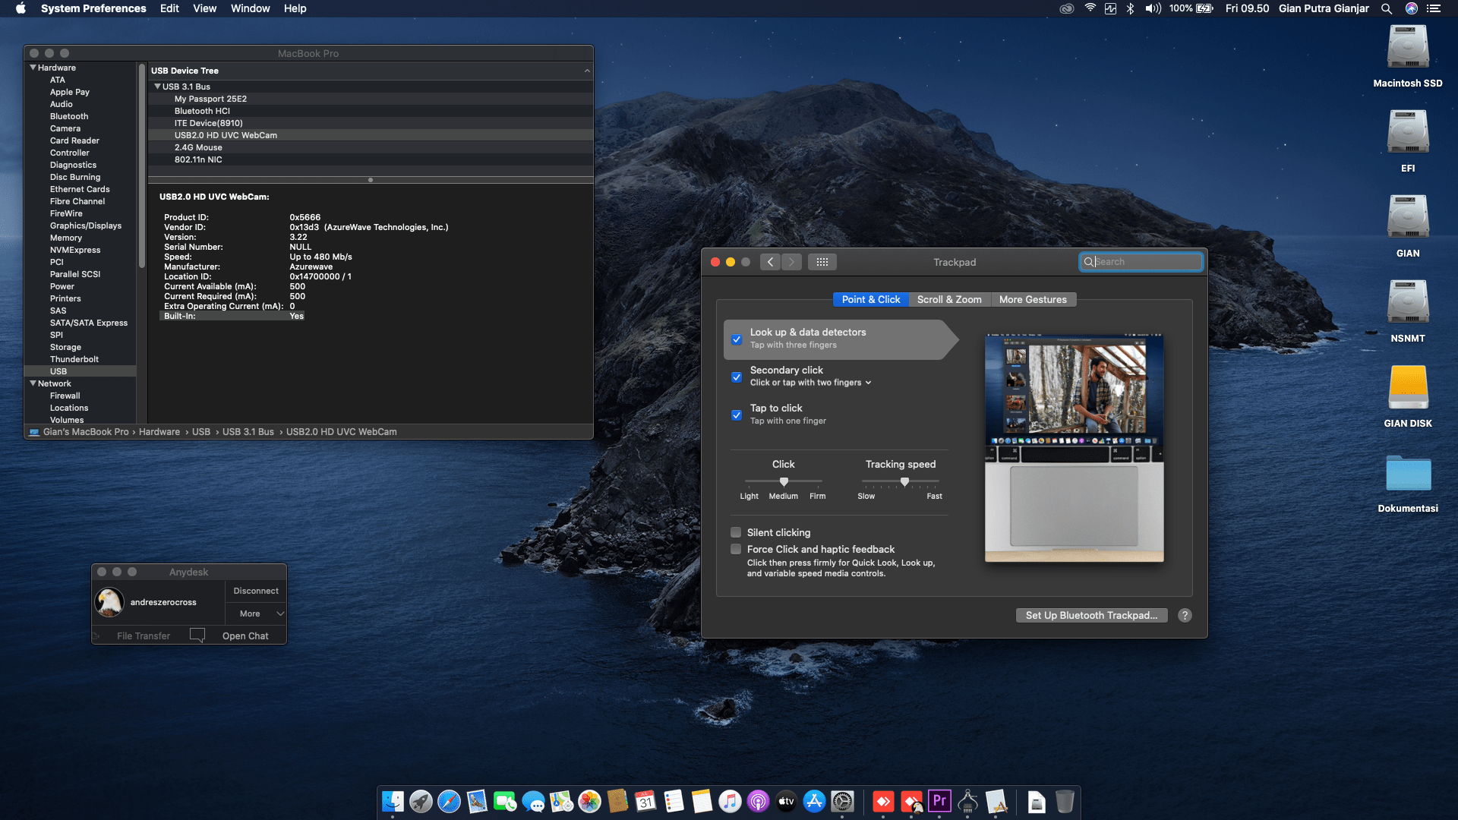The width and height of the screenshot is (1458, 820).
Task: Open the AnyDesk app from the Dock
Action: [883, 801]
